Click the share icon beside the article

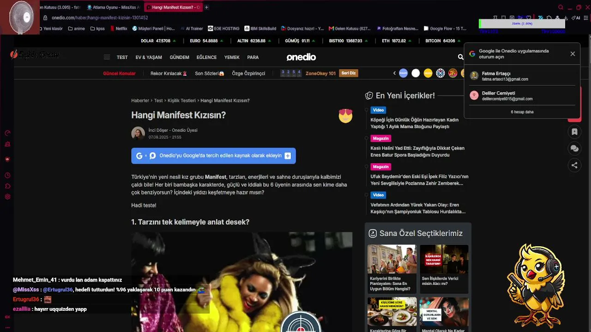click(574, 165)
